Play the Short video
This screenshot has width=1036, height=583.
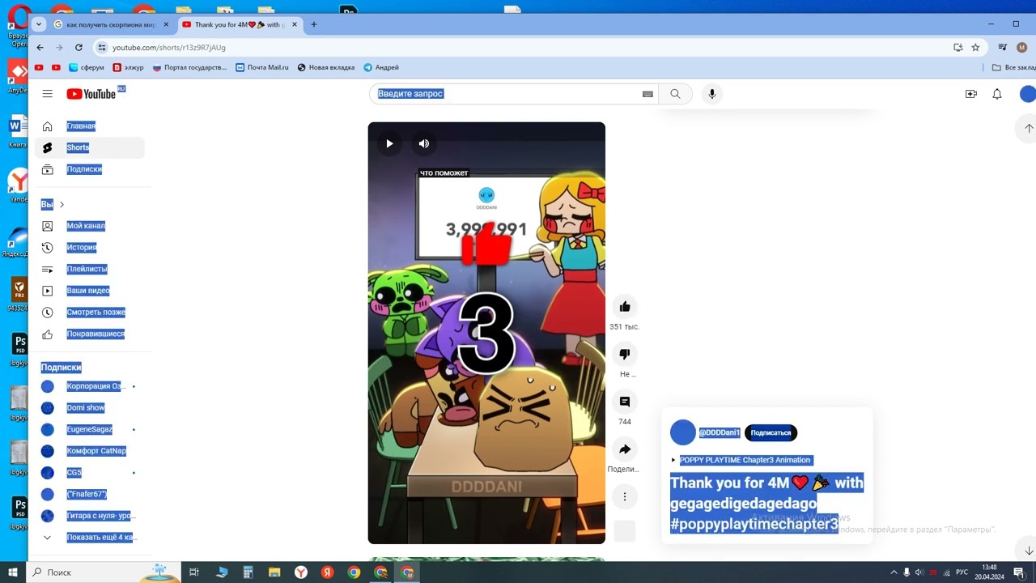(389, 144)
